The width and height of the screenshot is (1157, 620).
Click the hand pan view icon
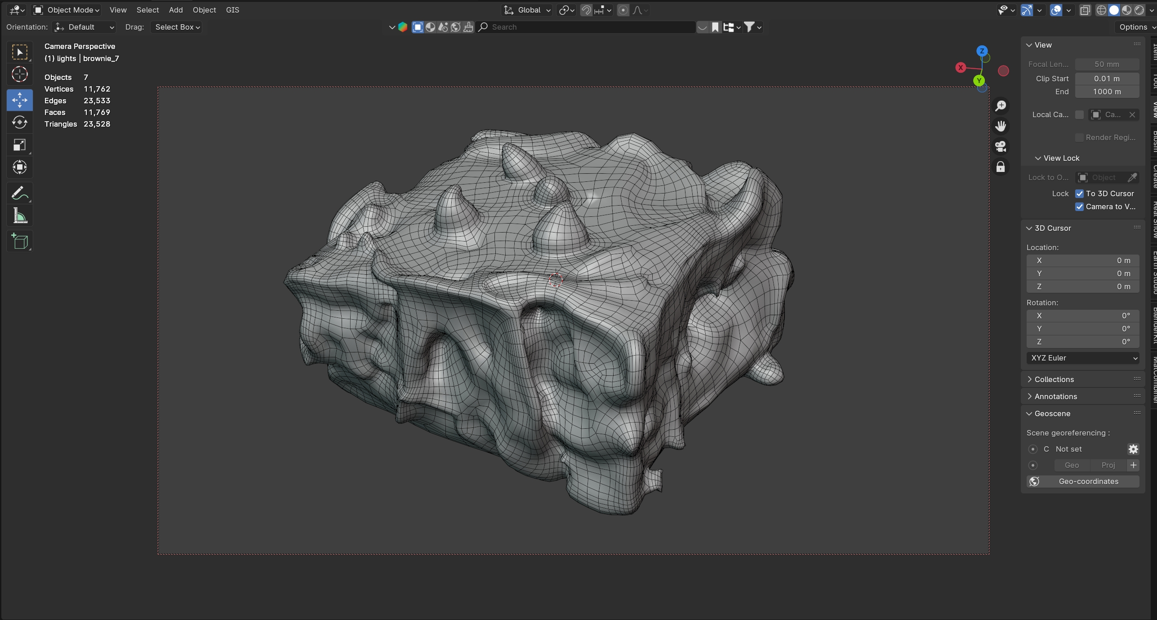click(1001, 126)
